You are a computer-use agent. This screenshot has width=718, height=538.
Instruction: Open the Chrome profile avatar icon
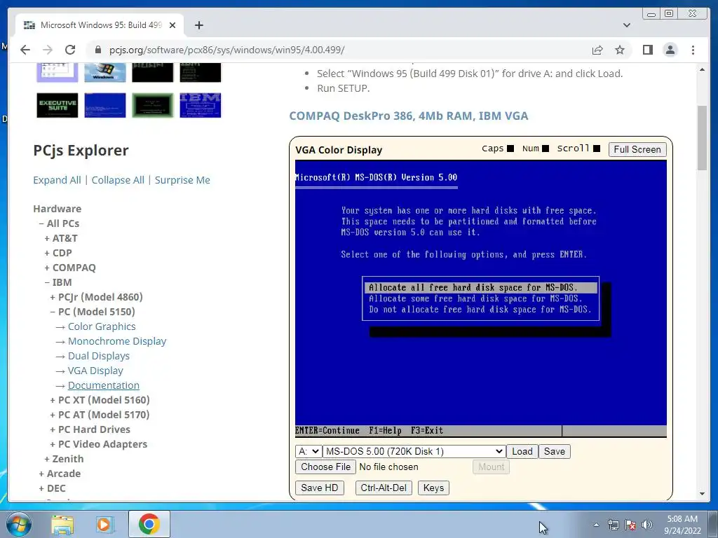[670, 50]
